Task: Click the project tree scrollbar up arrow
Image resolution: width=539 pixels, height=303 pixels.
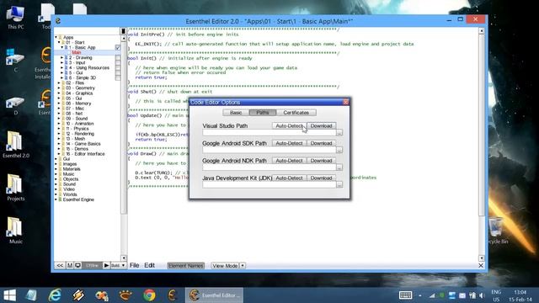Action: point(124,39)
